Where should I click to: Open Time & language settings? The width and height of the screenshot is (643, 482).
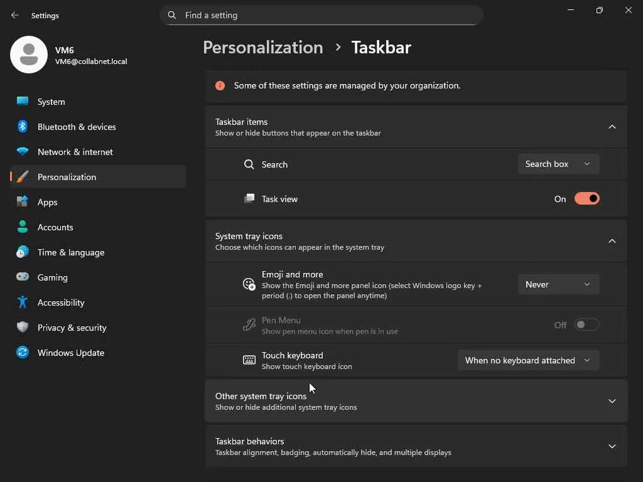pos(71,252)
